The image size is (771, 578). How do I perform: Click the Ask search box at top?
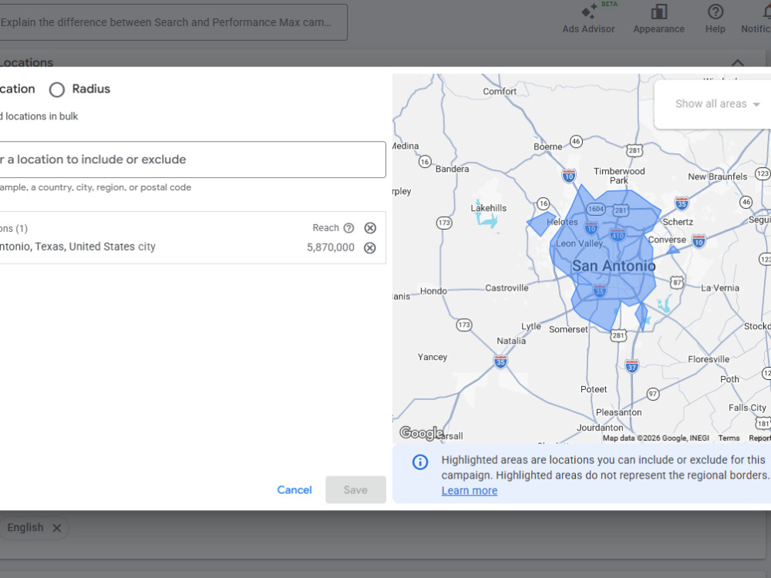click(173, 22)
